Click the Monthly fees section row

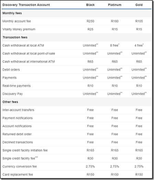[x=76, y=13]
